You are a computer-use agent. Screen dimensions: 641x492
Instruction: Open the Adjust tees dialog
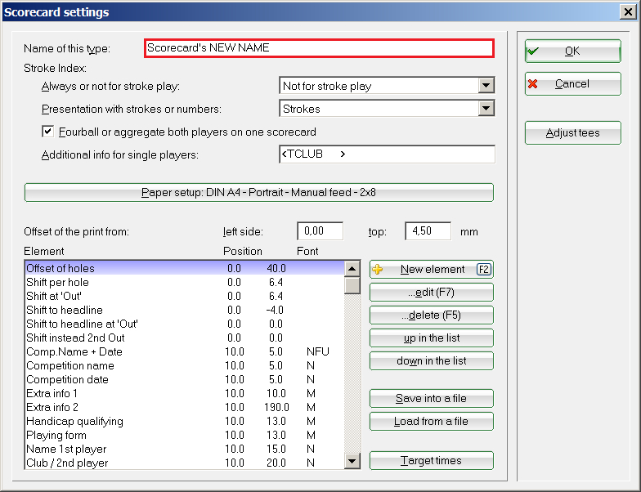pos(572,132)
